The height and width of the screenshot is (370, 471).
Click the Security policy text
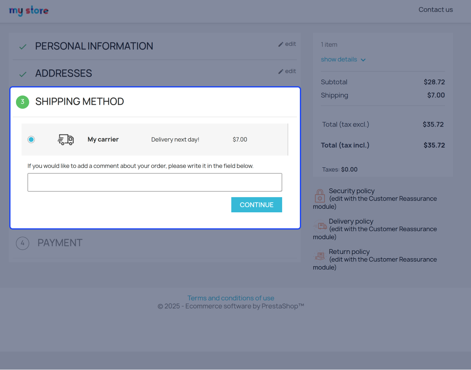pyautogui.click(x=352, y=191)
